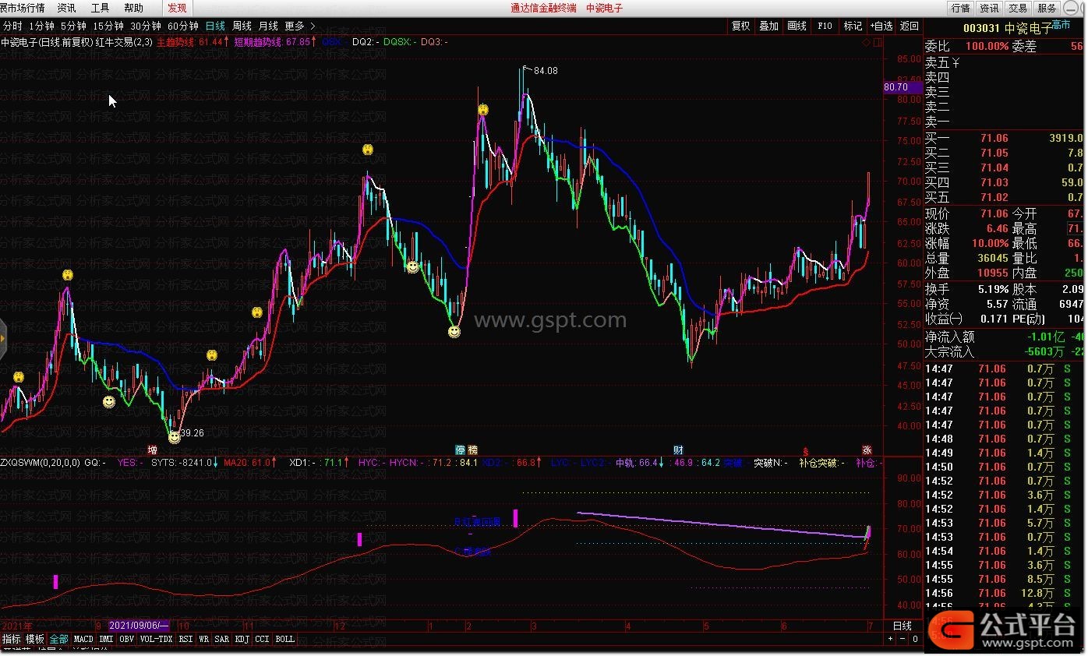Viewport: 1088px width, 656px height.
Task: Click the 复权 toolbar button
Action: click(x=740, y=26)
